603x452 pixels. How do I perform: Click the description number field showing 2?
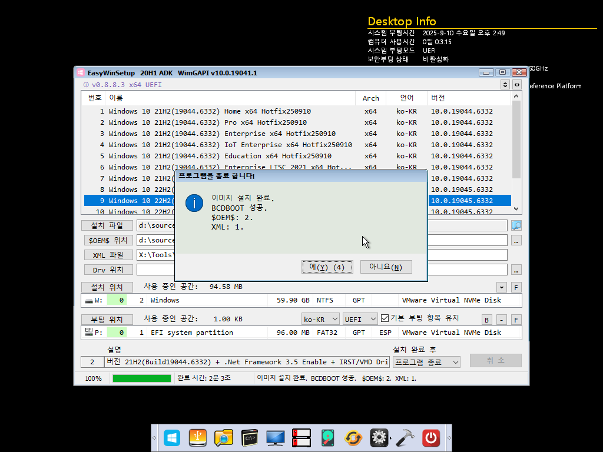click(92, 362)
